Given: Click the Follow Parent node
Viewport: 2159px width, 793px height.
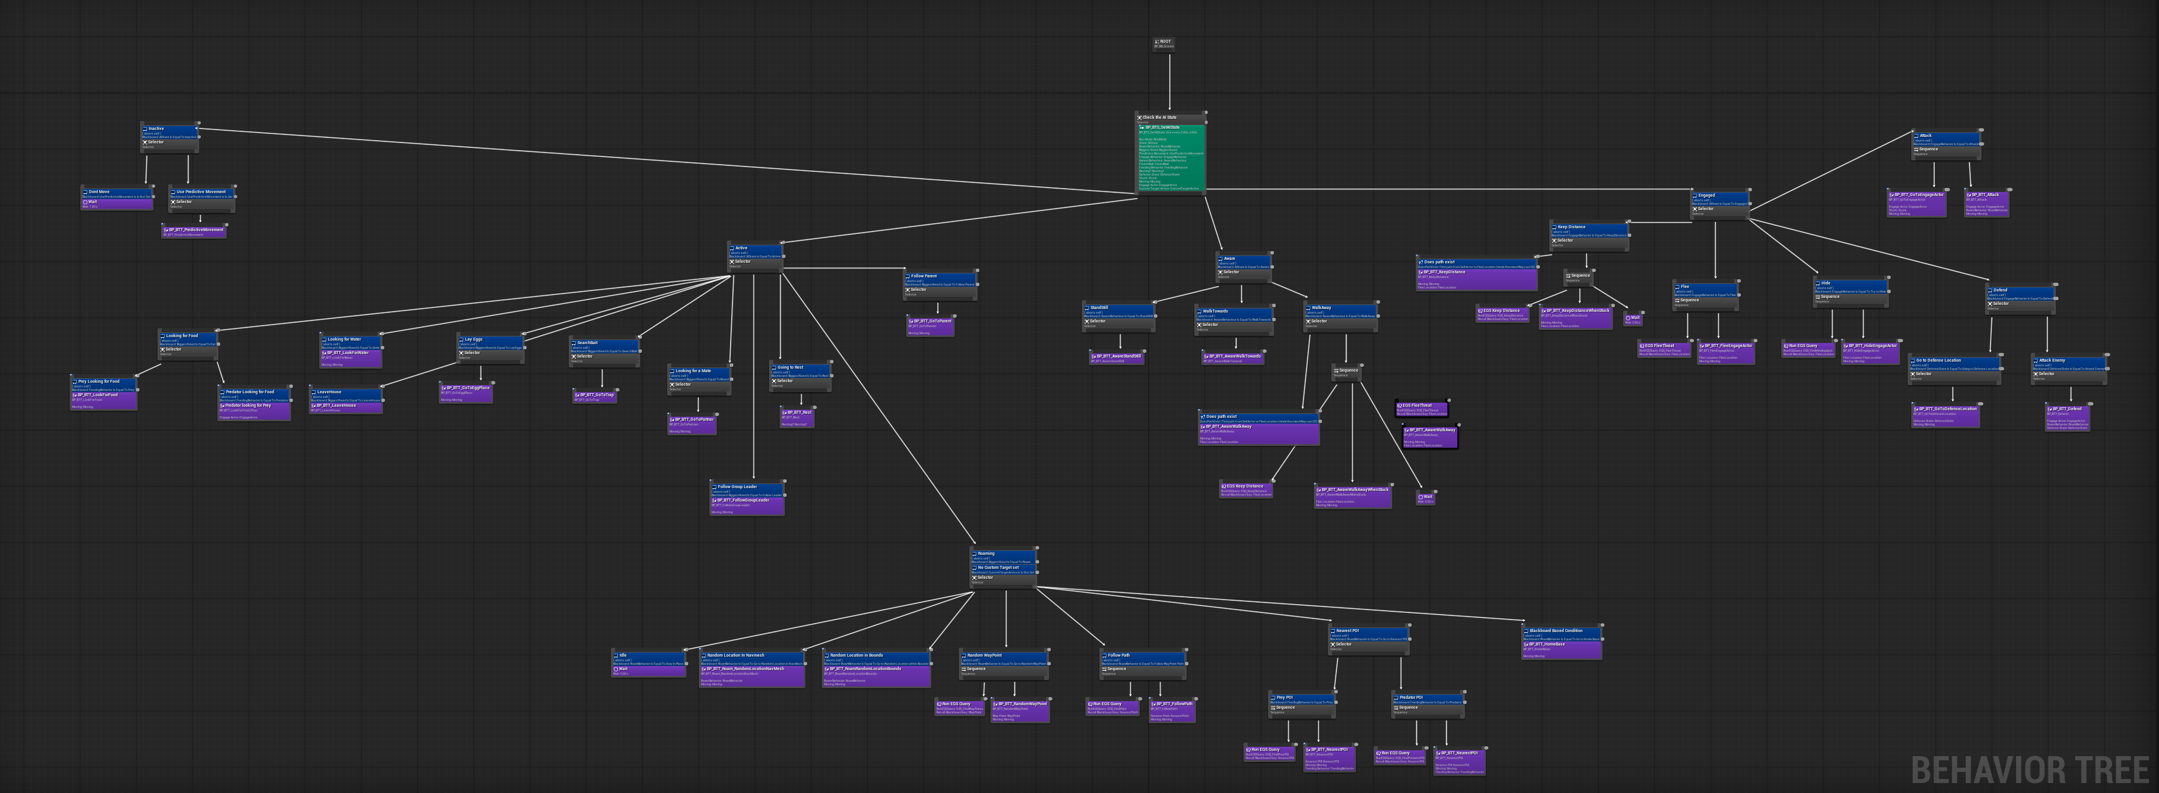Looking at the screenshot, I should [x=940, y=284].
